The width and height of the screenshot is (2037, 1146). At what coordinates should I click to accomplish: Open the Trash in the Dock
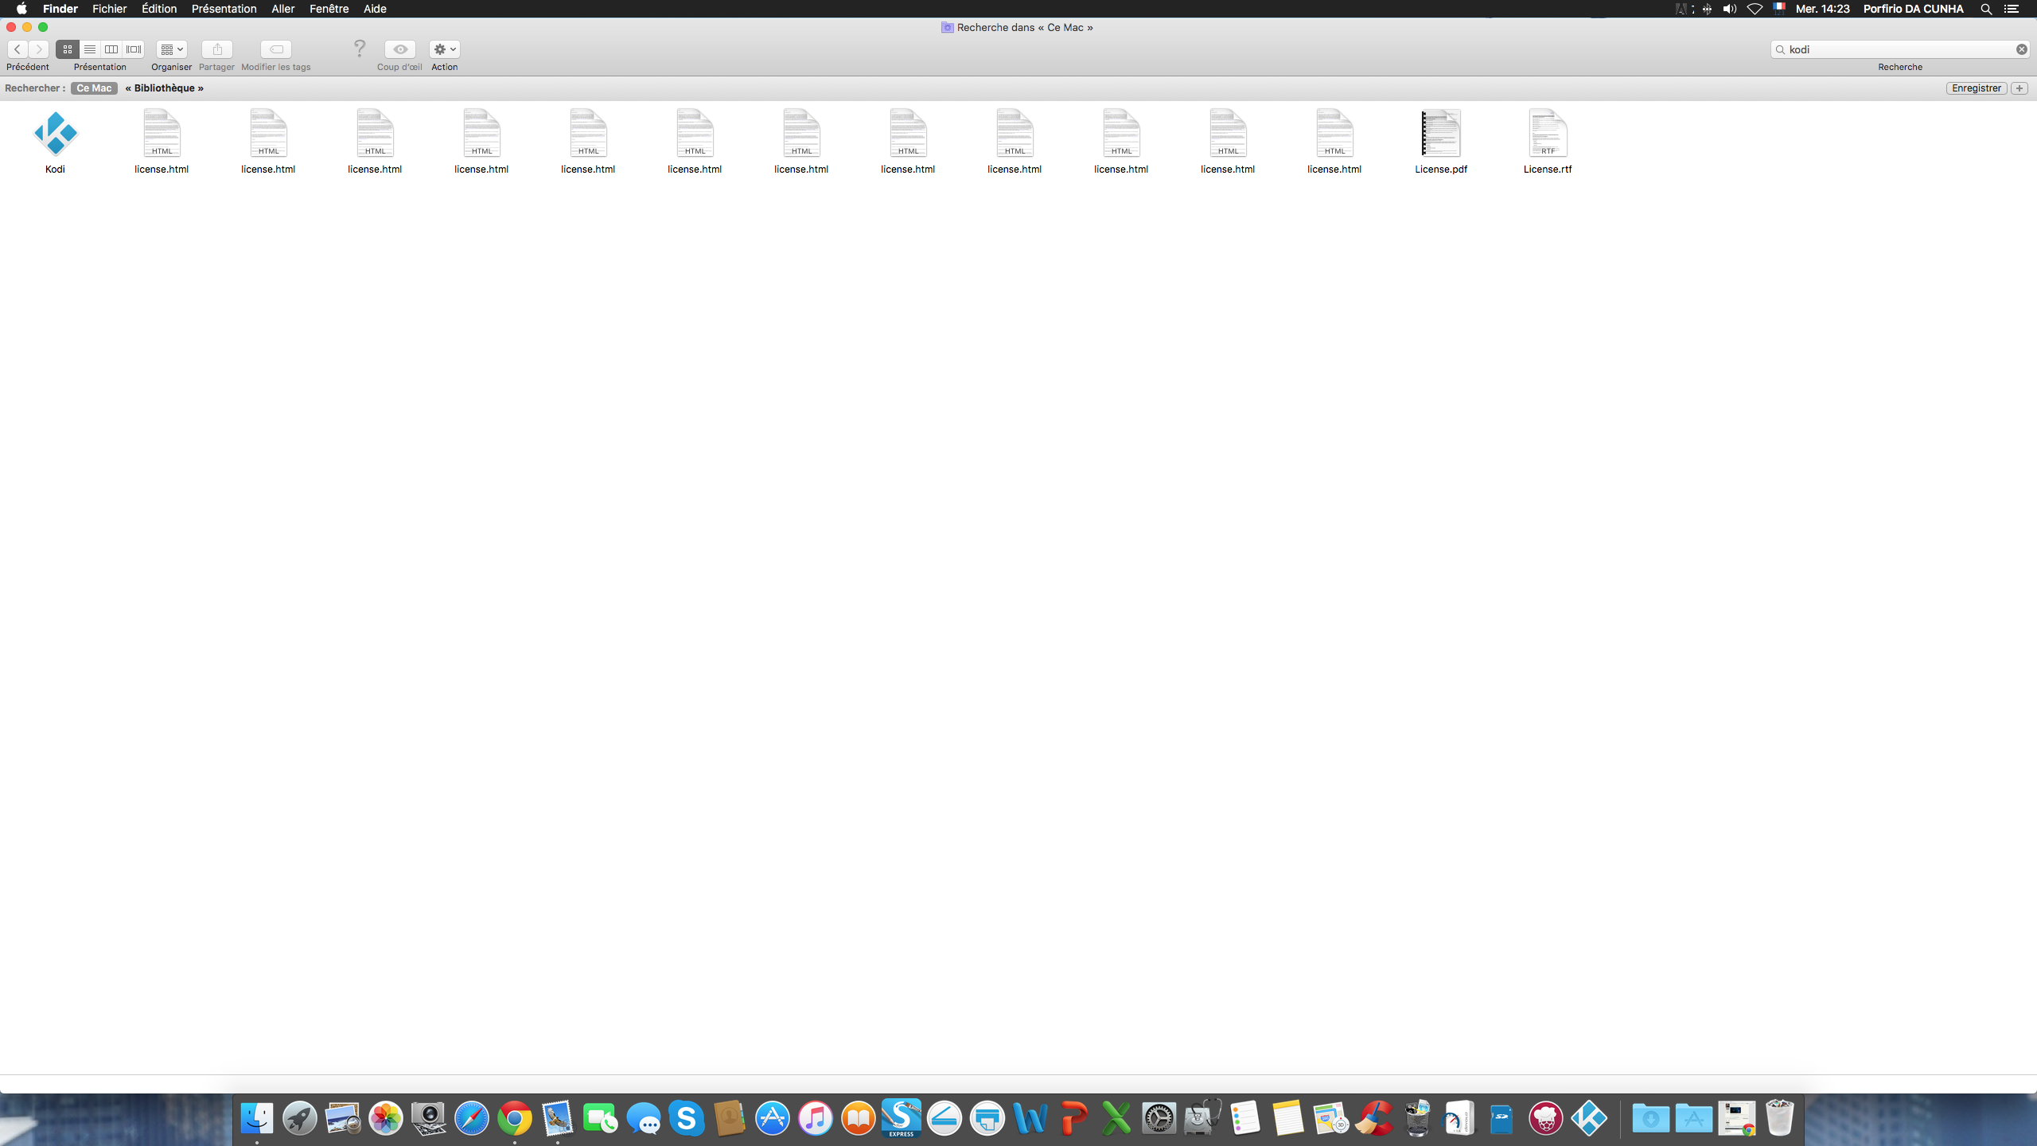[x=1780, y=1118]
